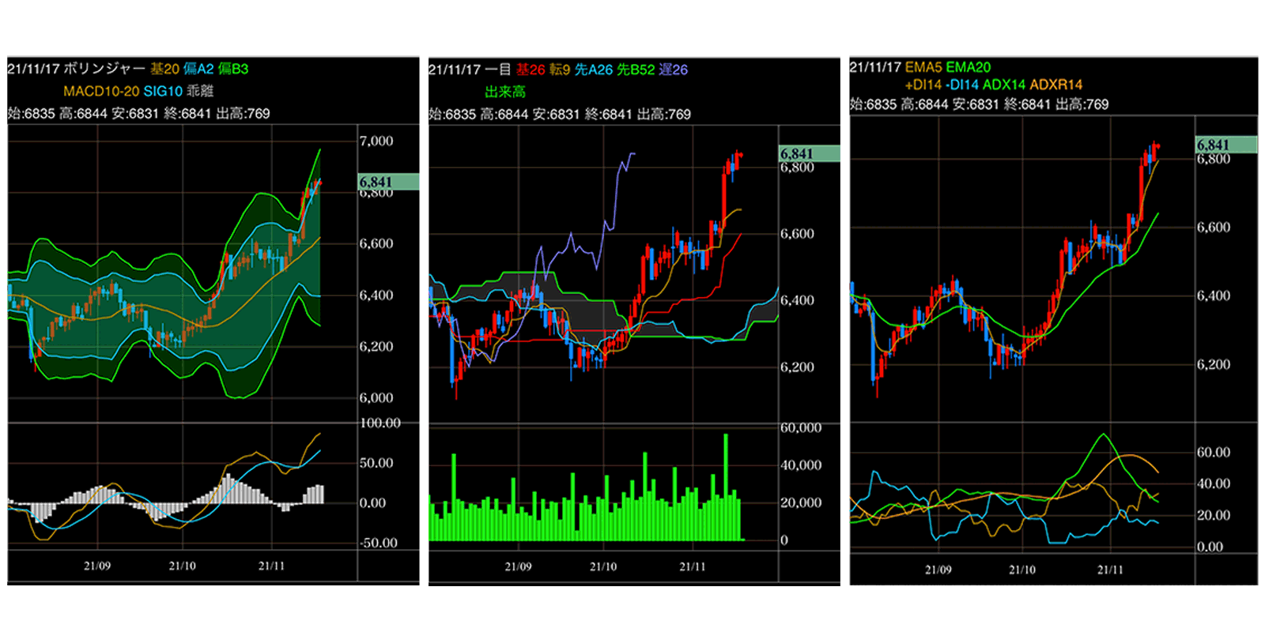Click the 基20 legend label in the Bollinger chart

(164, 70)
